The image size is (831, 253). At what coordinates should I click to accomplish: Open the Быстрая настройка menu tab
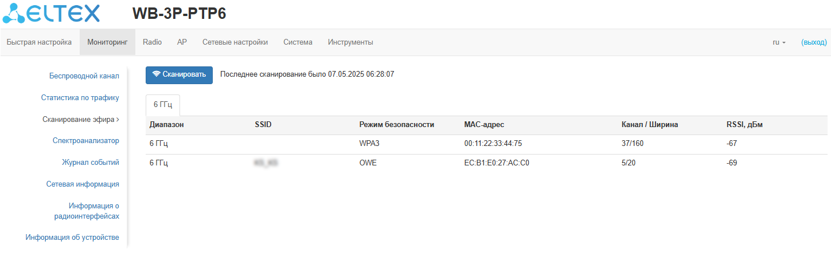tap(39, 42)
